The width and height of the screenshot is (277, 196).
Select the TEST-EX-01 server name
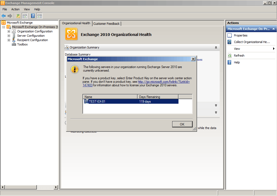[97, 102]
